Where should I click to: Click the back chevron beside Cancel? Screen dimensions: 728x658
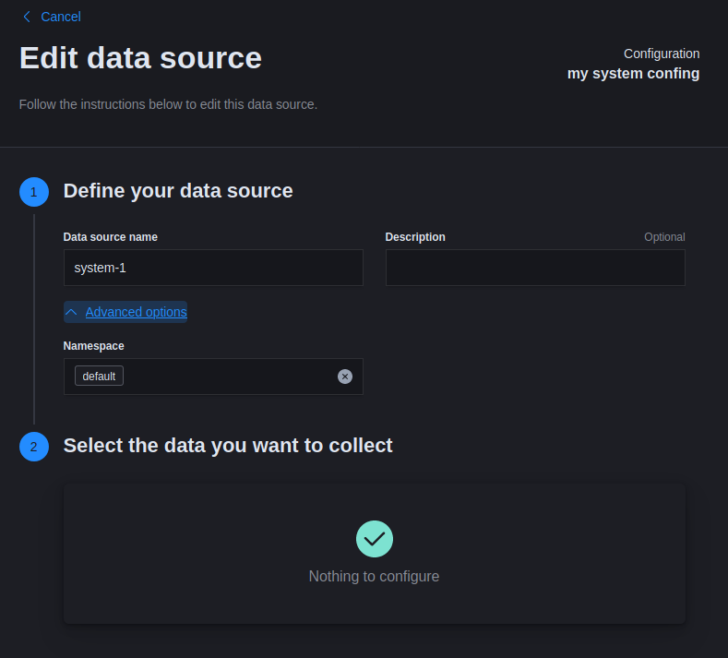(27, 17)
